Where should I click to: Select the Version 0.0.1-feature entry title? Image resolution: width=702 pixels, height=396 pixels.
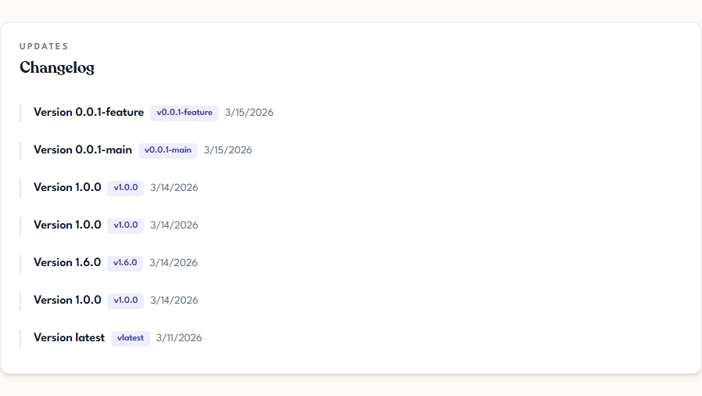88,113
